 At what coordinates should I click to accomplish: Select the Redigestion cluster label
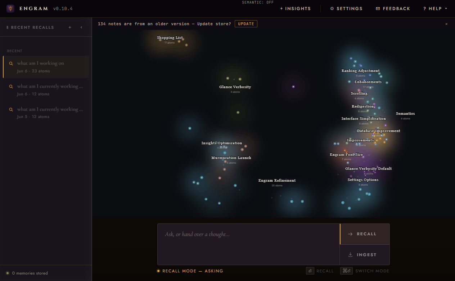(x=362, y=106)
